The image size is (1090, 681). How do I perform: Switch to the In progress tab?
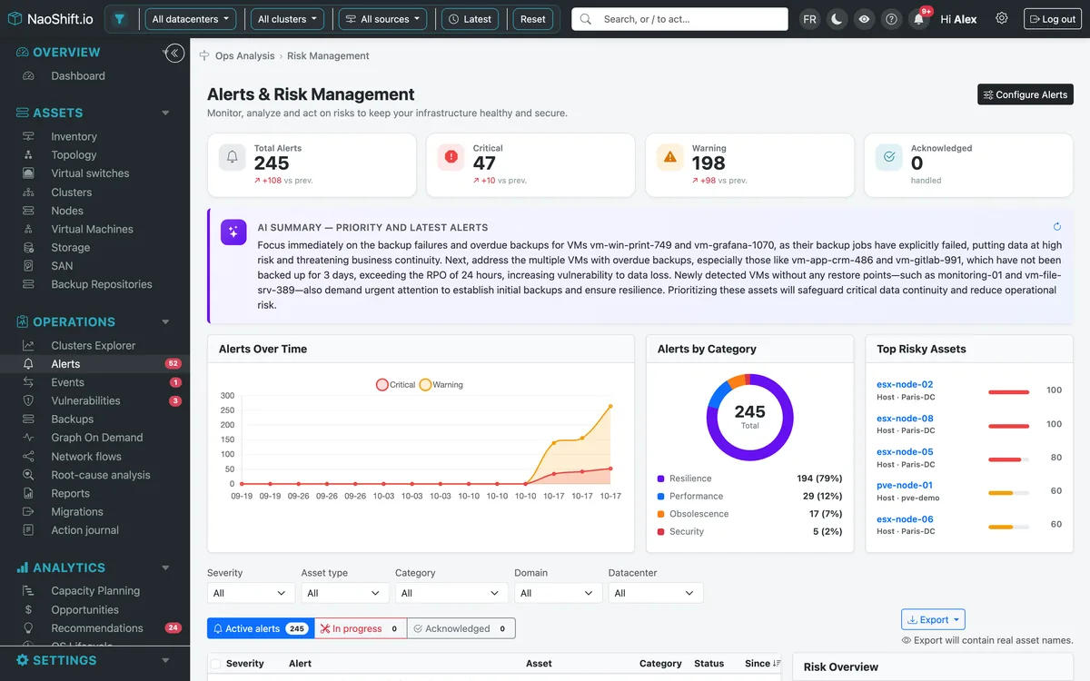(361, 628)
